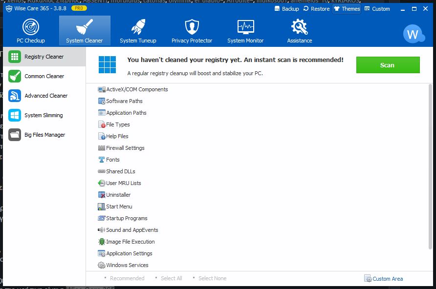Click the Sound and AppEvents speaker icon
The width and height of the screenshot is (436, 289).
[102, 230]
